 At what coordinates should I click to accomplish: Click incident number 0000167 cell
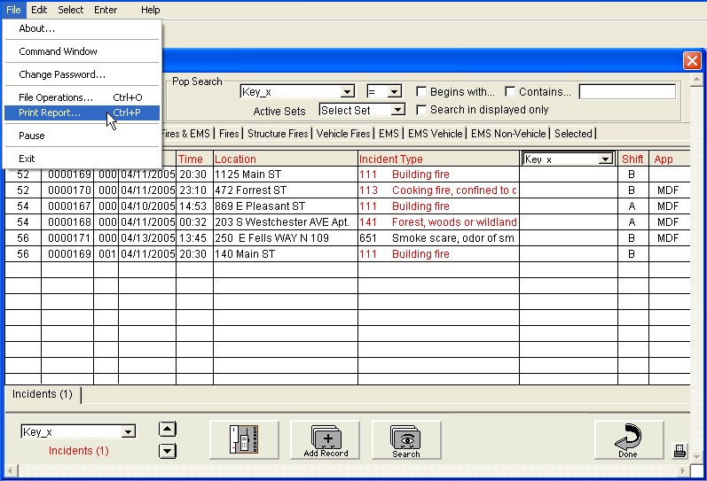pos(67,206)
